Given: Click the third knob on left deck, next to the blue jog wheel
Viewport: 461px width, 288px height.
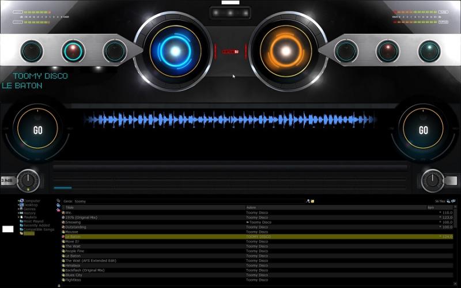Looking at the screenshot, I should coord(115,51).
